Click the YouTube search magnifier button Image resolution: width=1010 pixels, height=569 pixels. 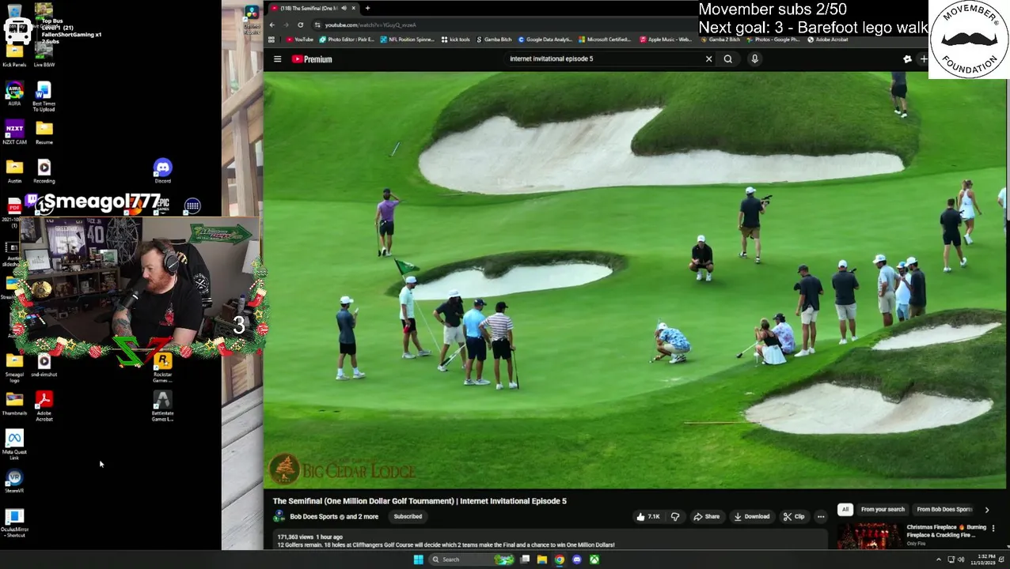728,58
